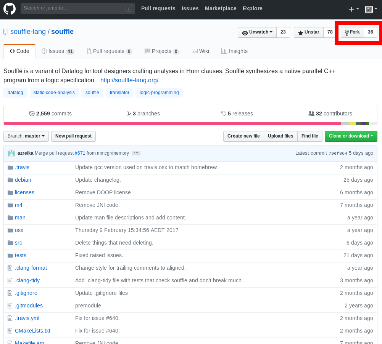
Task: Click the language breakdown color bar
Action: [190, 123]
